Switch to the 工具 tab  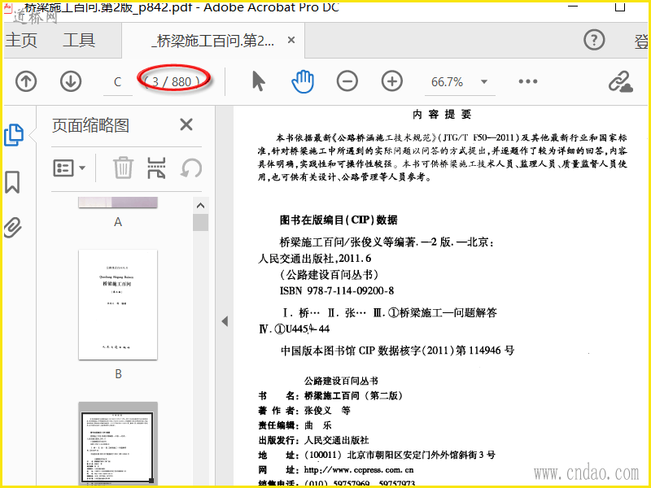tap(78, 40)
